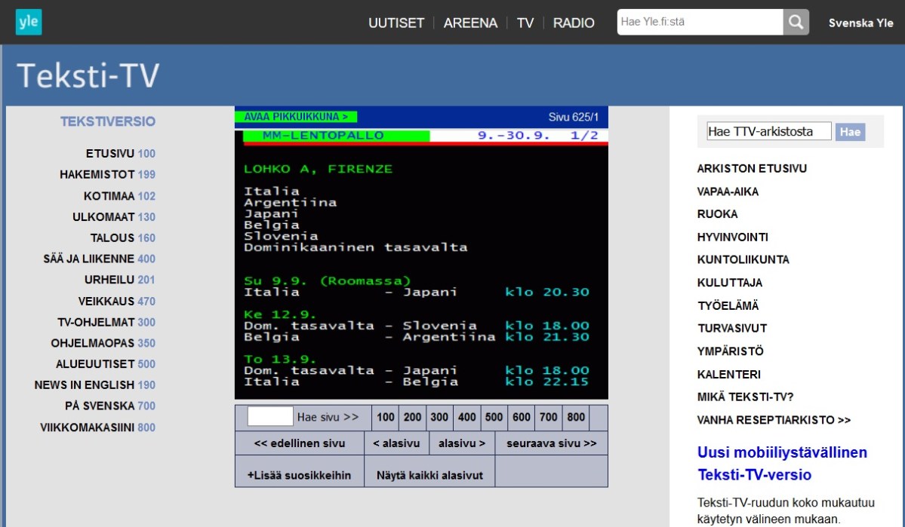Viewport: 905px width, 527px height.
Task: Show all with Näytä kaikki alasivut
Action: pos(429,475)
